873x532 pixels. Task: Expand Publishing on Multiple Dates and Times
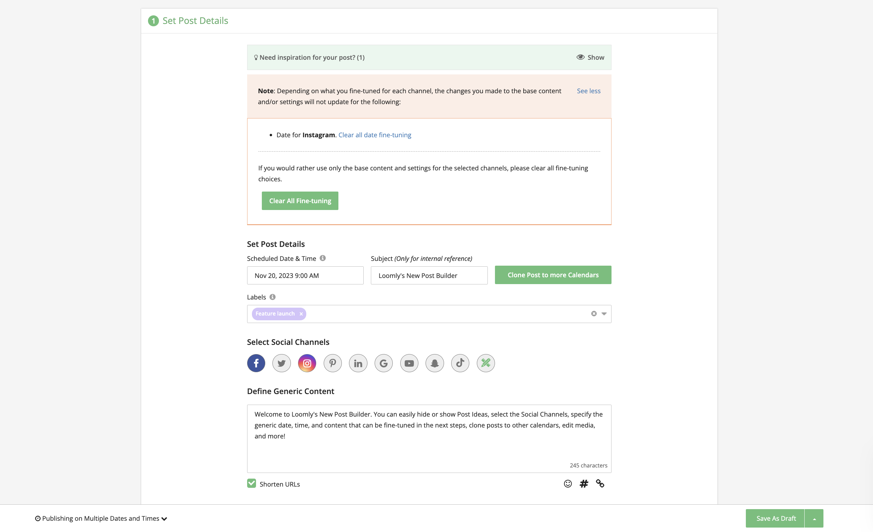[x=101, y=519]
